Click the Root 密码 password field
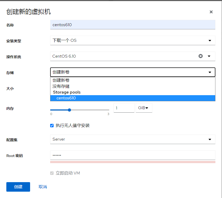 (x=132, y=156)
